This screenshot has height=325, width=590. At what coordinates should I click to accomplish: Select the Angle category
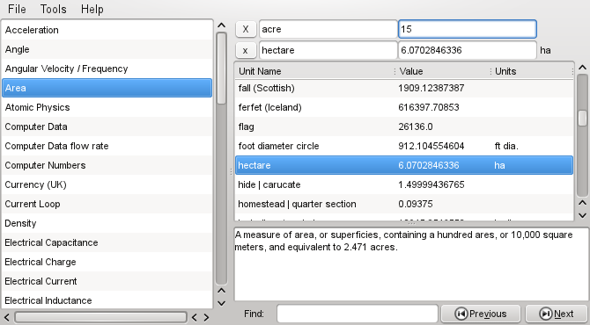tap(107, 49)
